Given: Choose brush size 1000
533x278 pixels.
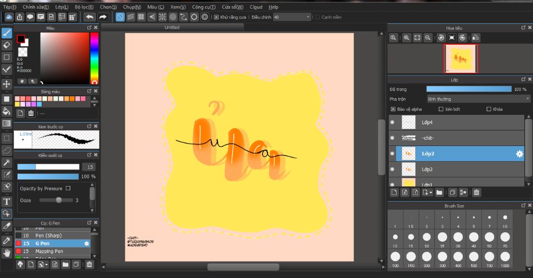Looking at the screenshot, I should point(505,259).
